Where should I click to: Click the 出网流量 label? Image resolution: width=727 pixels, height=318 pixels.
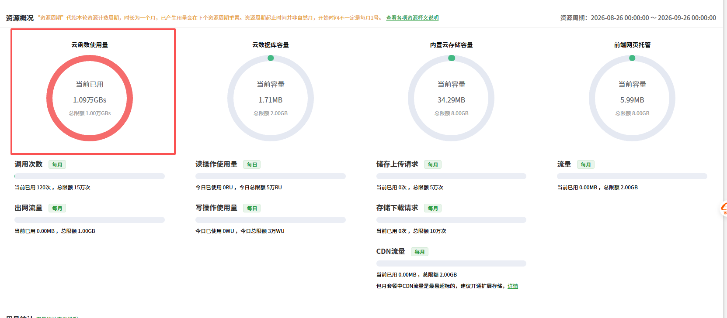click(28, 208)
